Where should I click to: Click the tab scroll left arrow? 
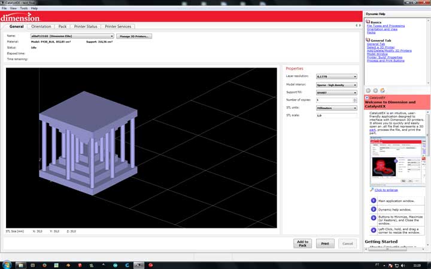357,26
